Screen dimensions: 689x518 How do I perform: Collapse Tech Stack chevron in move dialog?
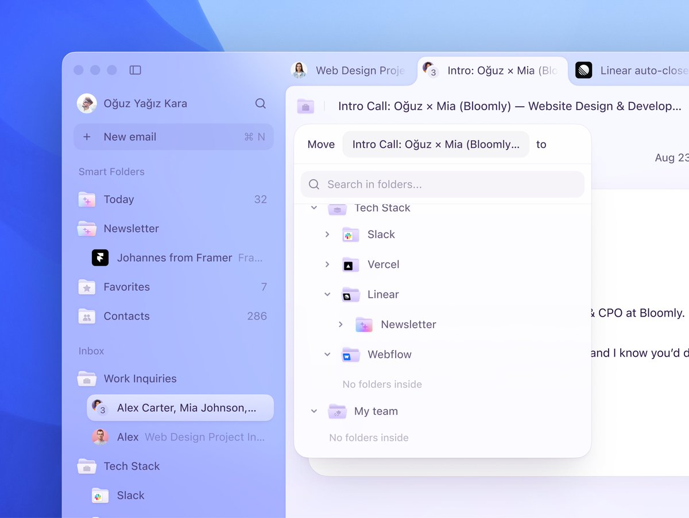click(x=314, y=208)
